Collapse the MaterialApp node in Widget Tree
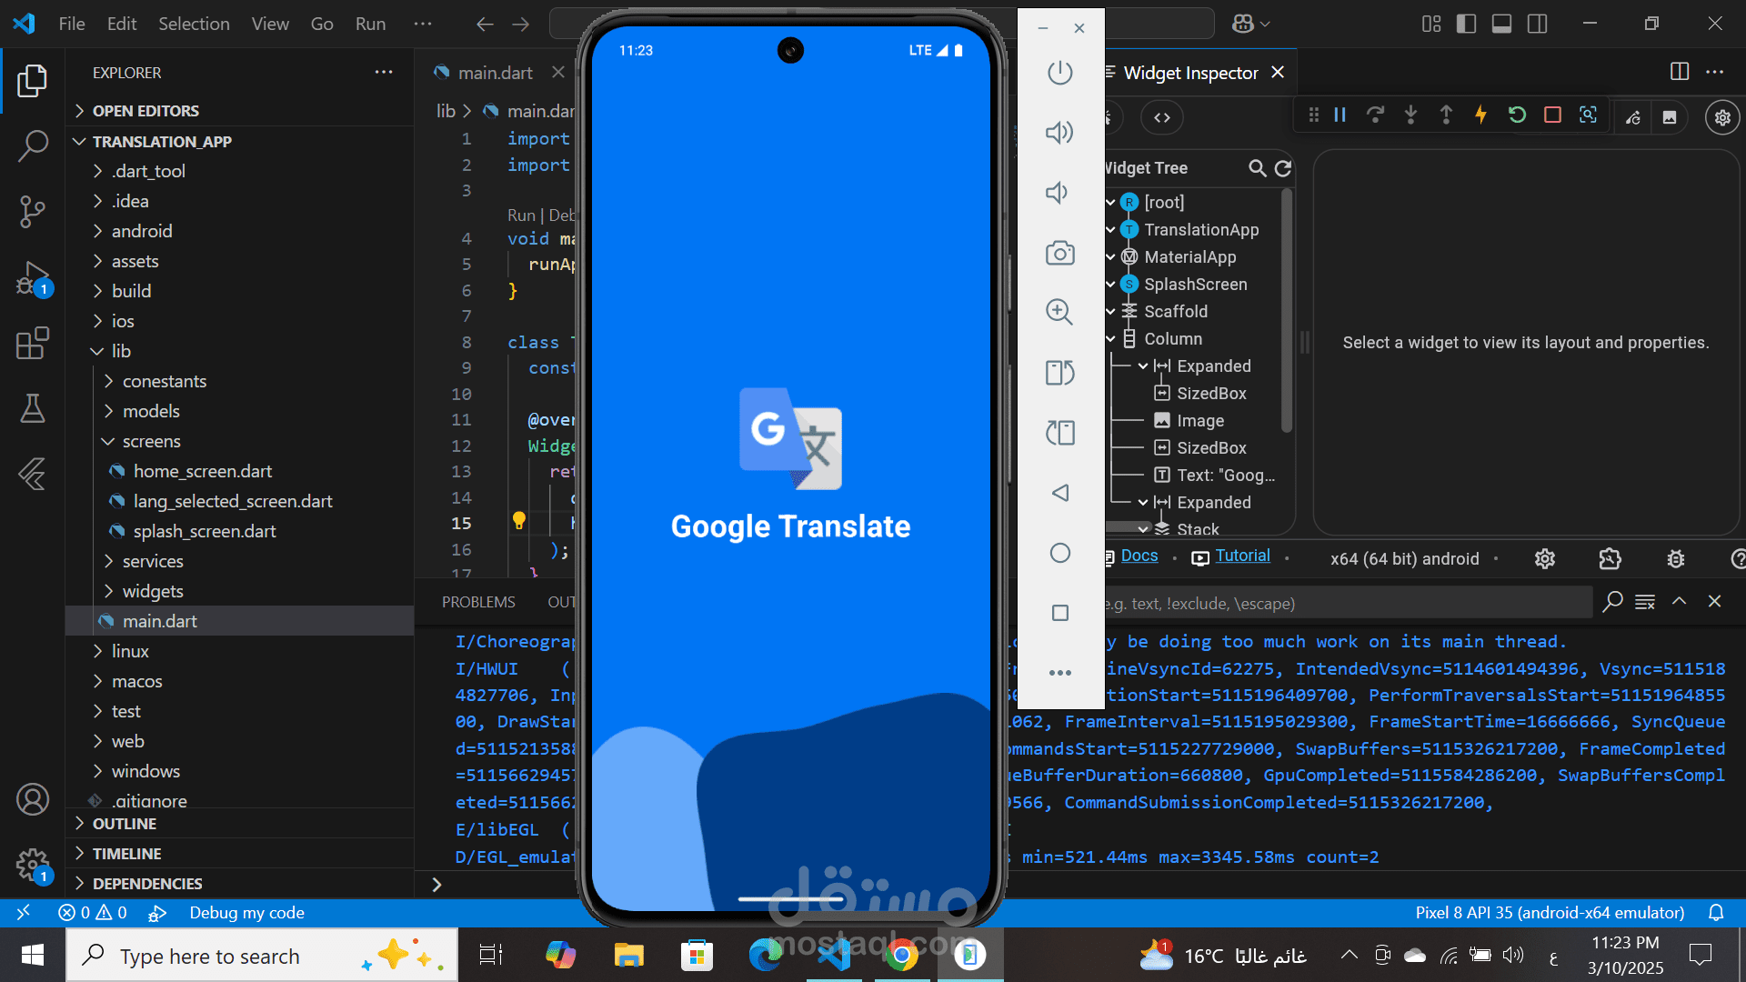This screenshot has height=982, width=1746. (1110, 257)
